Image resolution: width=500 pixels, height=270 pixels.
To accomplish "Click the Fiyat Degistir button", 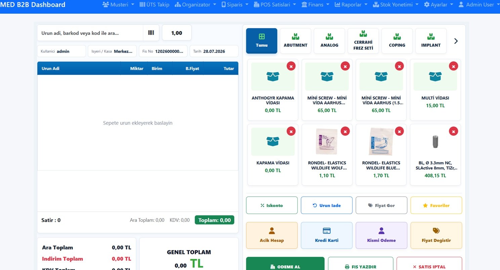I will pyautogui.click(x=436, y=235).
